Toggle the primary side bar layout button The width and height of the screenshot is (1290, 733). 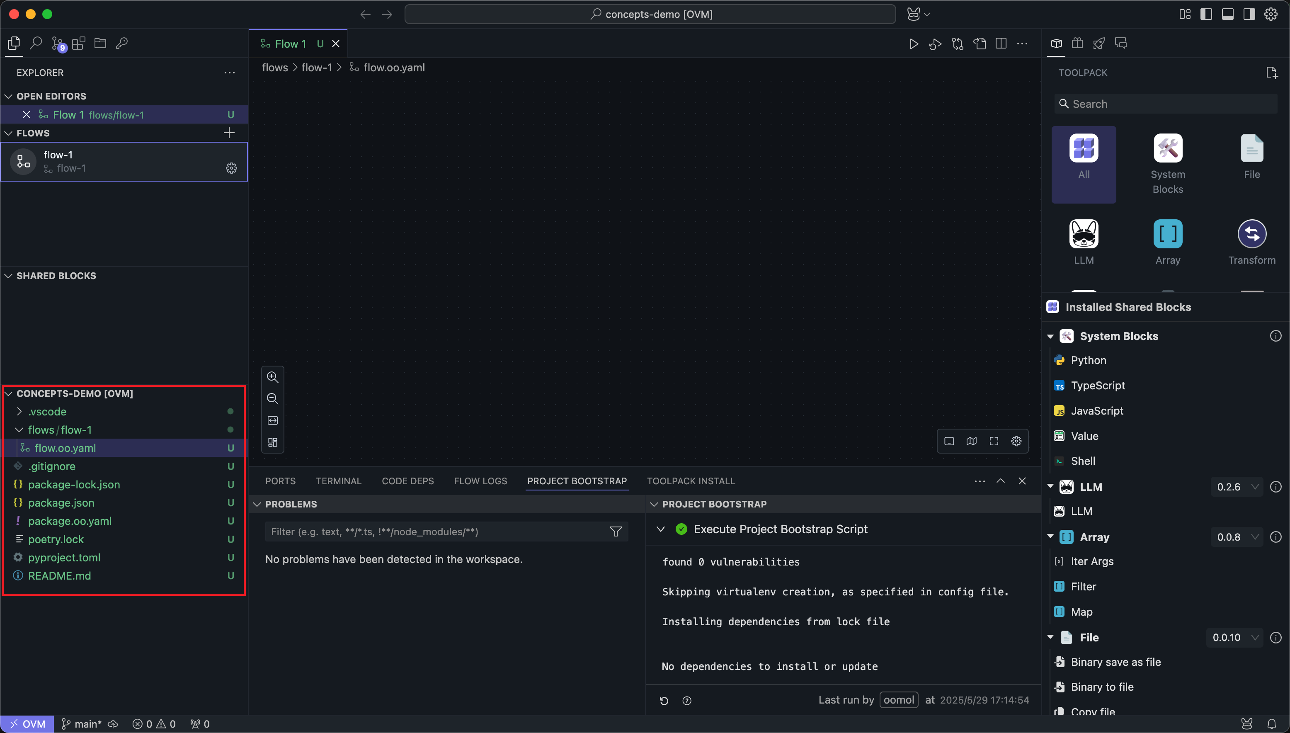coord(1206,14)
